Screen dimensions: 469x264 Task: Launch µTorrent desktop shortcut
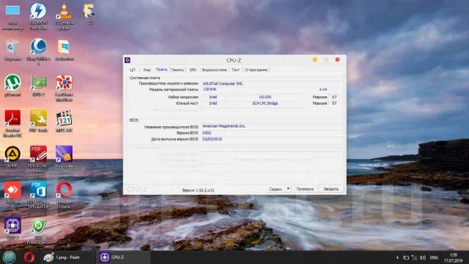click(x=12, y=86)
